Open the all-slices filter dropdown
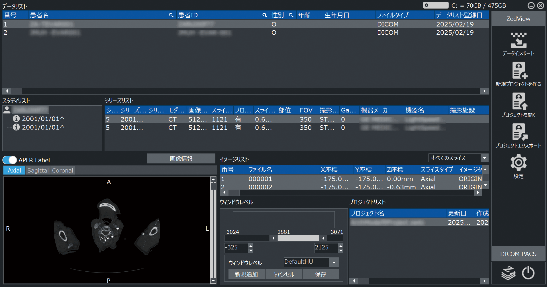This screenshot has height=287, width=547. (484, 158)
